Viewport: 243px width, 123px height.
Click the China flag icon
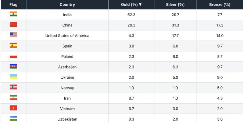point(14,24)
